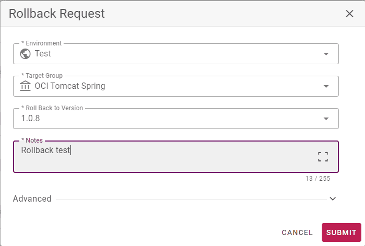Focus the Notes text area
Screen dimensions: 365x246
(176, 157)
